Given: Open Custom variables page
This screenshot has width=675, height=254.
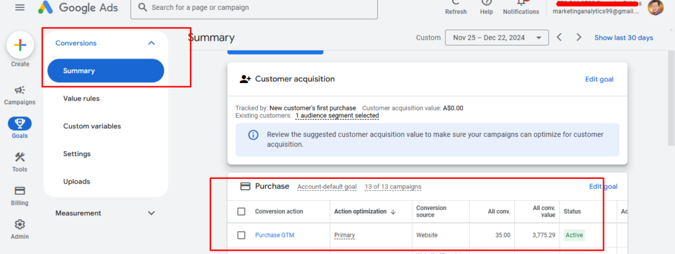Looking at the screenshot, I should [x=92, y=126].
